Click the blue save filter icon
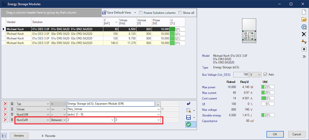309x140 pixels. pos(188,118)
